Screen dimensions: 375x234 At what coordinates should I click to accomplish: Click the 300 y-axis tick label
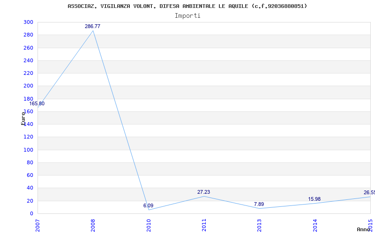(29, 22)
